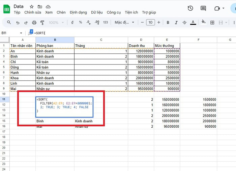Image resolution: width=236 pixels, height=171 pixels.
Task: Toggle bold formatting
Action: pos(168,23)
